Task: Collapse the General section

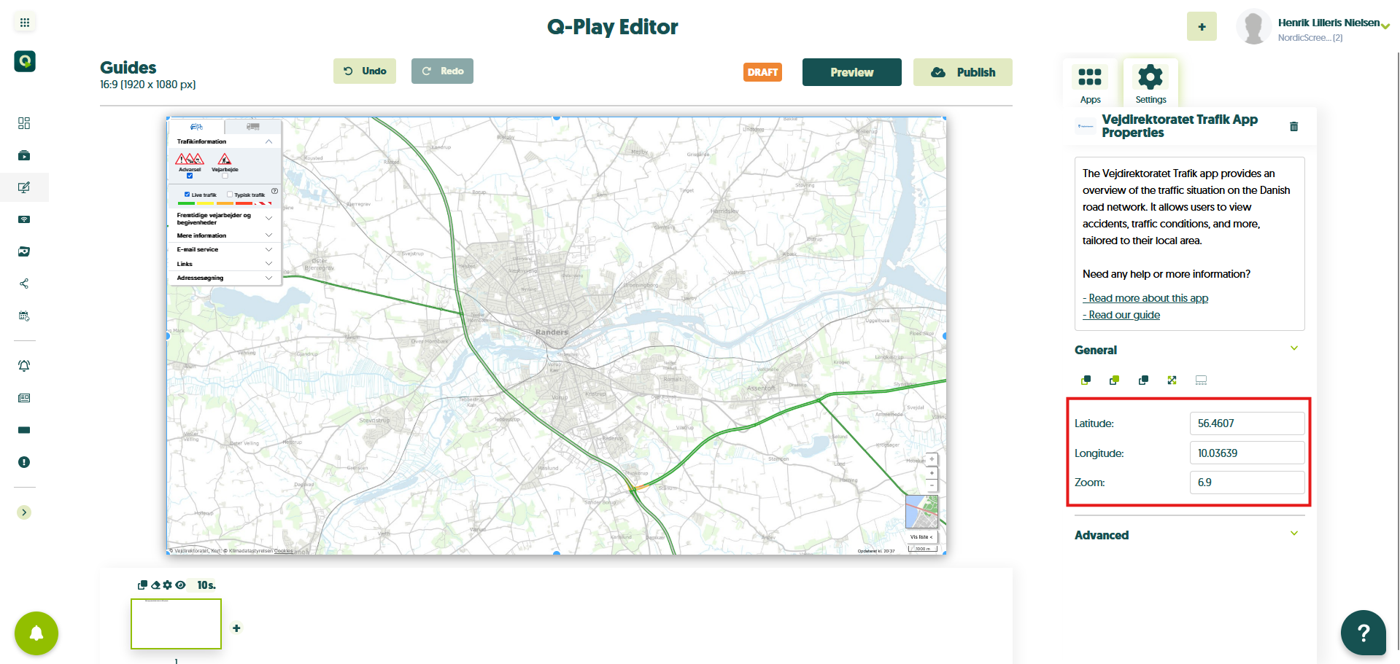Action: pyautogui.click(x=1293, y=349)
